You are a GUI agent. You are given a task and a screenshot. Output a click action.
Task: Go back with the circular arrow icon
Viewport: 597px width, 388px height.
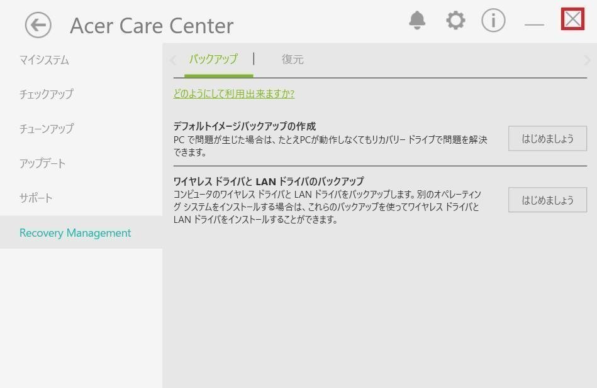[38, 25]
